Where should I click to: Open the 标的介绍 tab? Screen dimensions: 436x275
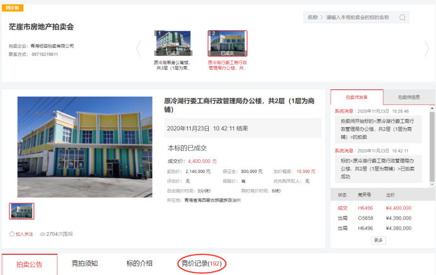coord(139,264)
